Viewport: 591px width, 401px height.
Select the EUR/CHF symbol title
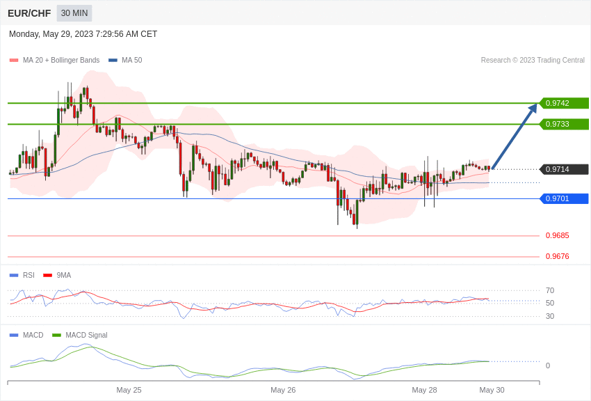coord(29,14)
